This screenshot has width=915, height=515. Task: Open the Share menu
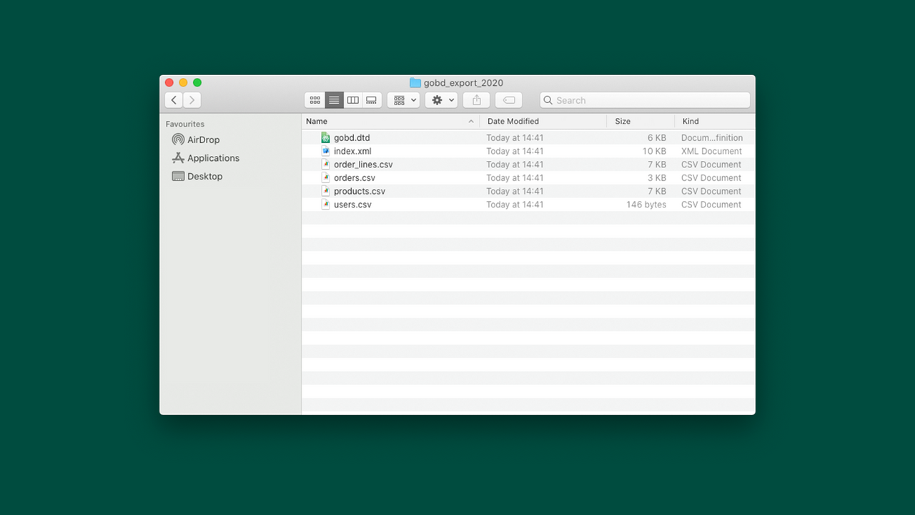[476, 99]
